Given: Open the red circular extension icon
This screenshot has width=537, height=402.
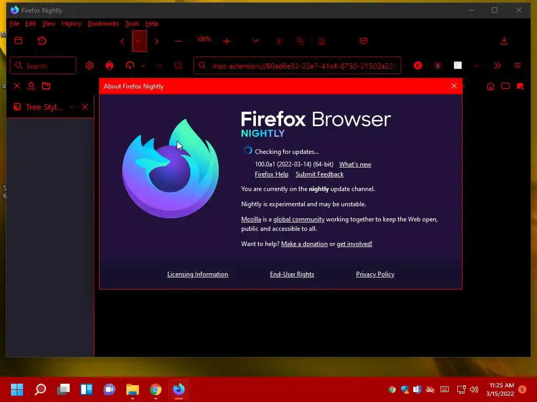Looking at the screenshot, I should (x=418, y=65).
